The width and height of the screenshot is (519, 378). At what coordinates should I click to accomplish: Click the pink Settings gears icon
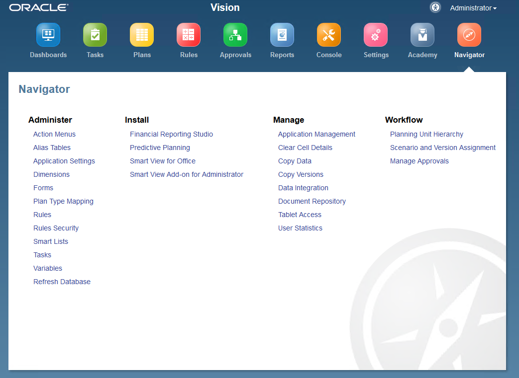[x=376, y=35]
